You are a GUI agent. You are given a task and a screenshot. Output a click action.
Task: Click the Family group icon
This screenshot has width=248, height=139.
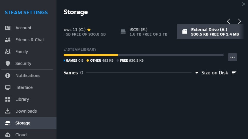8,52
